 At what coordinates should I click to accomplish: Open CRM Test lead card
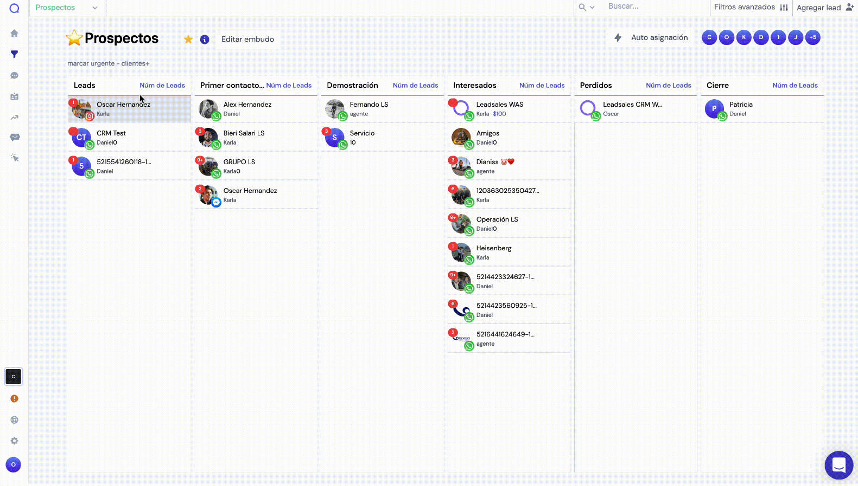click(129, 138)
